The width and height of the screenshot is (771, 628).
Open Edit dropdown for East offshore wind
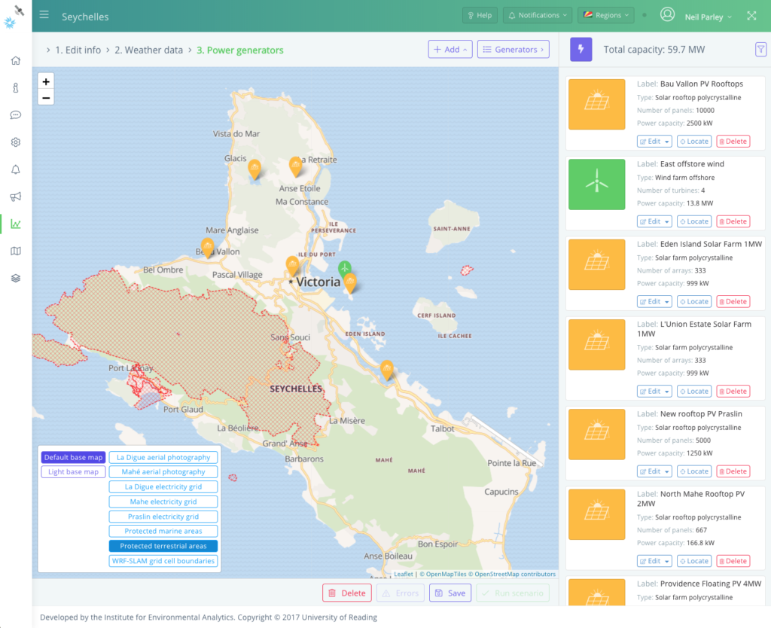click(654, 221)
